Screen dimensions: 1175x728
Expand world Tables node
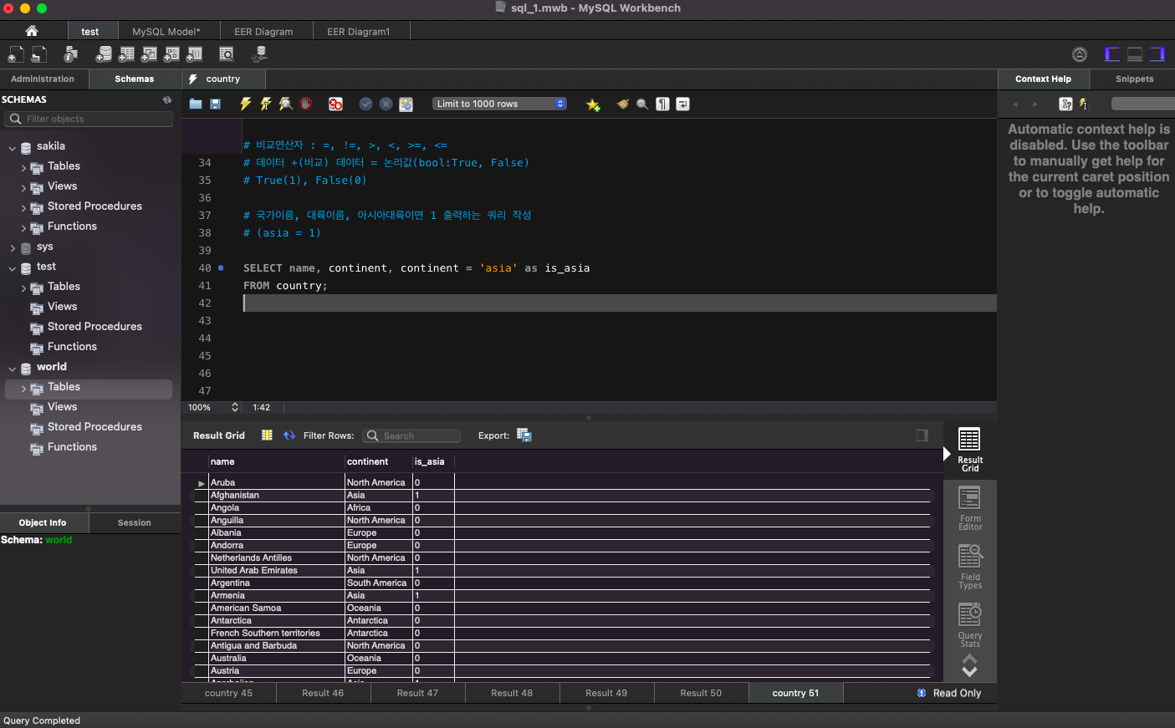click(23, 388)
